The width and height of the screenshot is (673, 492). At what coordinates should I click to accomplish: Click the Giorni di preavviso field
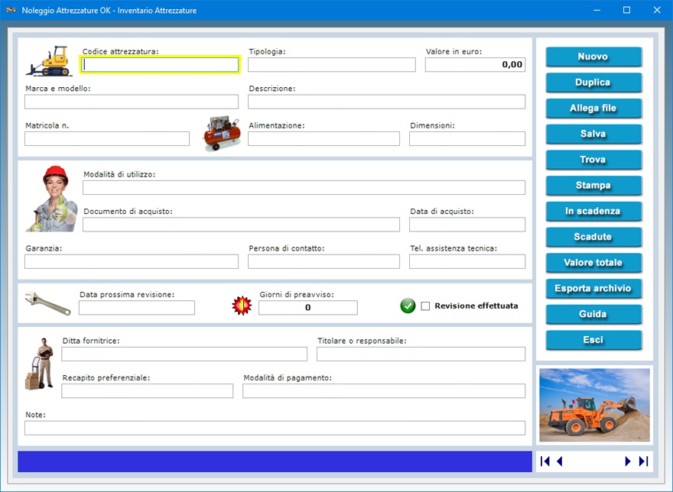tap(307, 308)
